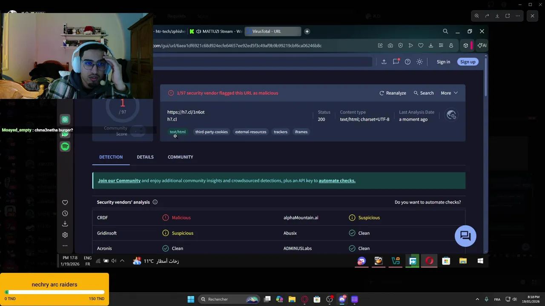Click the text/html tag
545x306 pixels.
coord(178,132)
